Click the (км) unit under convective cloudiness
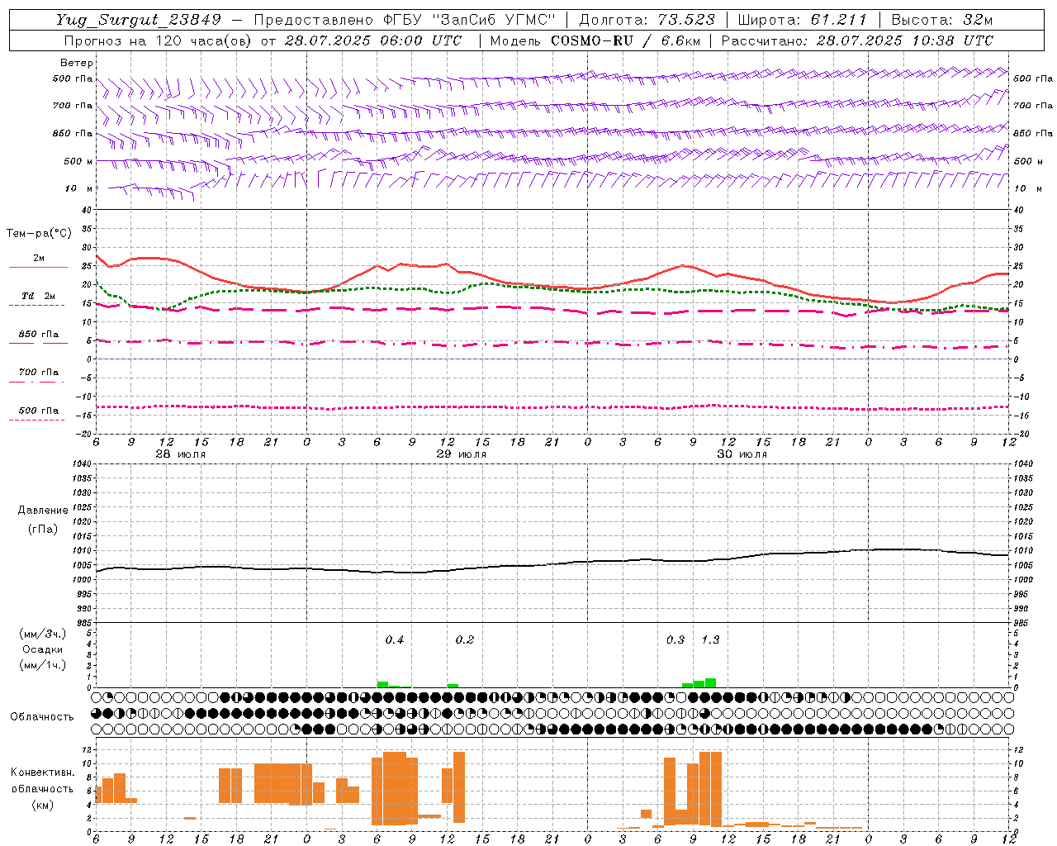The height and width of the screenshot is (846, 1057). click(42, 805)
